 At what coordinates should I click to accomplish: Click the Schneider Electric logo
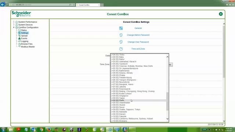21,14
